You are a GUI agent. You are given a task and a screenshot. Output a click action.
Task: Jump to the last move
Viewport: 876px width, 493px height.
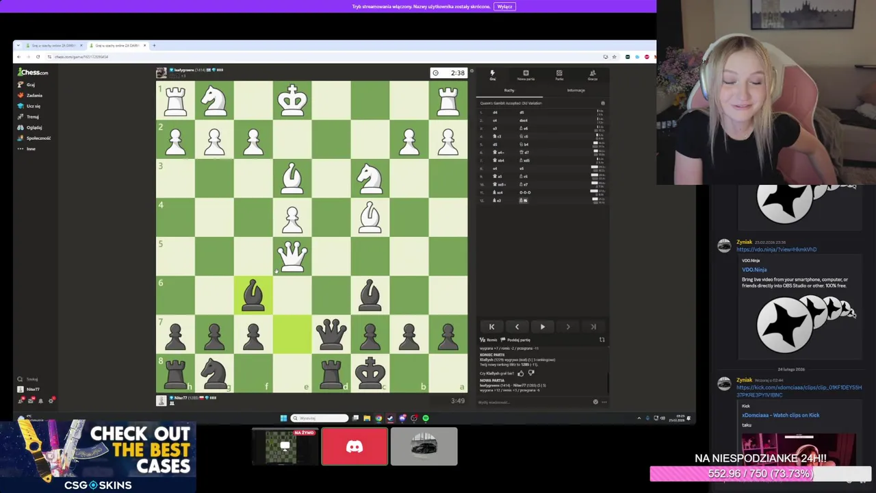(593, 327)
